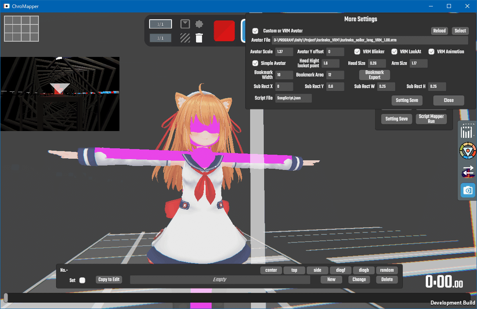Click the sub camera preview window
The image size is (477, 309).
click(x=60, y=94)
